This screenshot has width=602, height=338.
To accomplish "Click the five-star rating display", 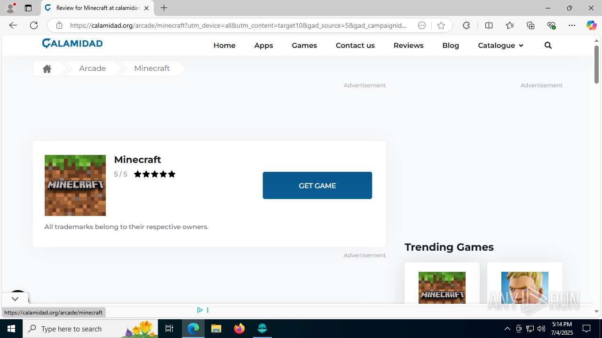I will click(155, 174).
